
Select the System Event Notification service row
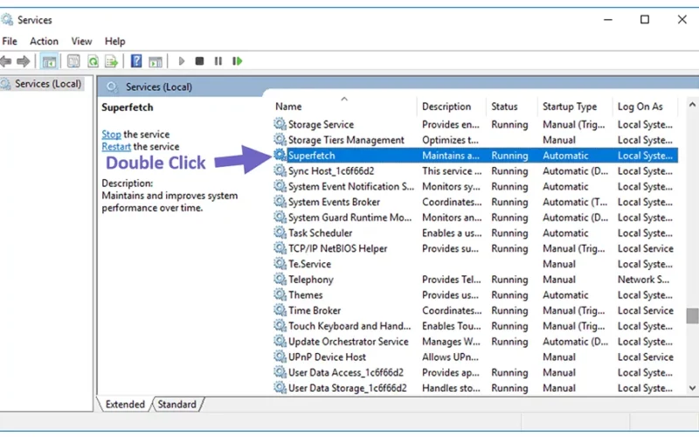coord(475,186)
